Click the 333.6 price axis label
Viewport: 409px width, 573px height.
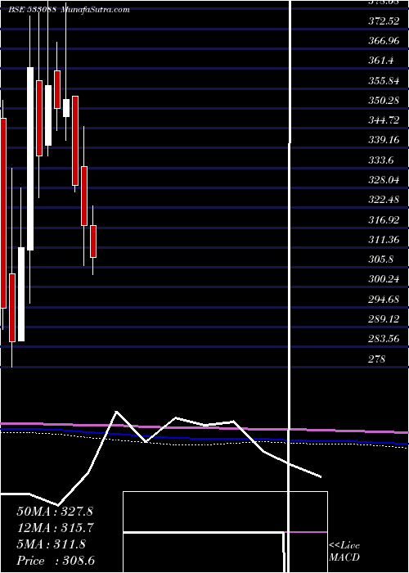pos(381,160)
